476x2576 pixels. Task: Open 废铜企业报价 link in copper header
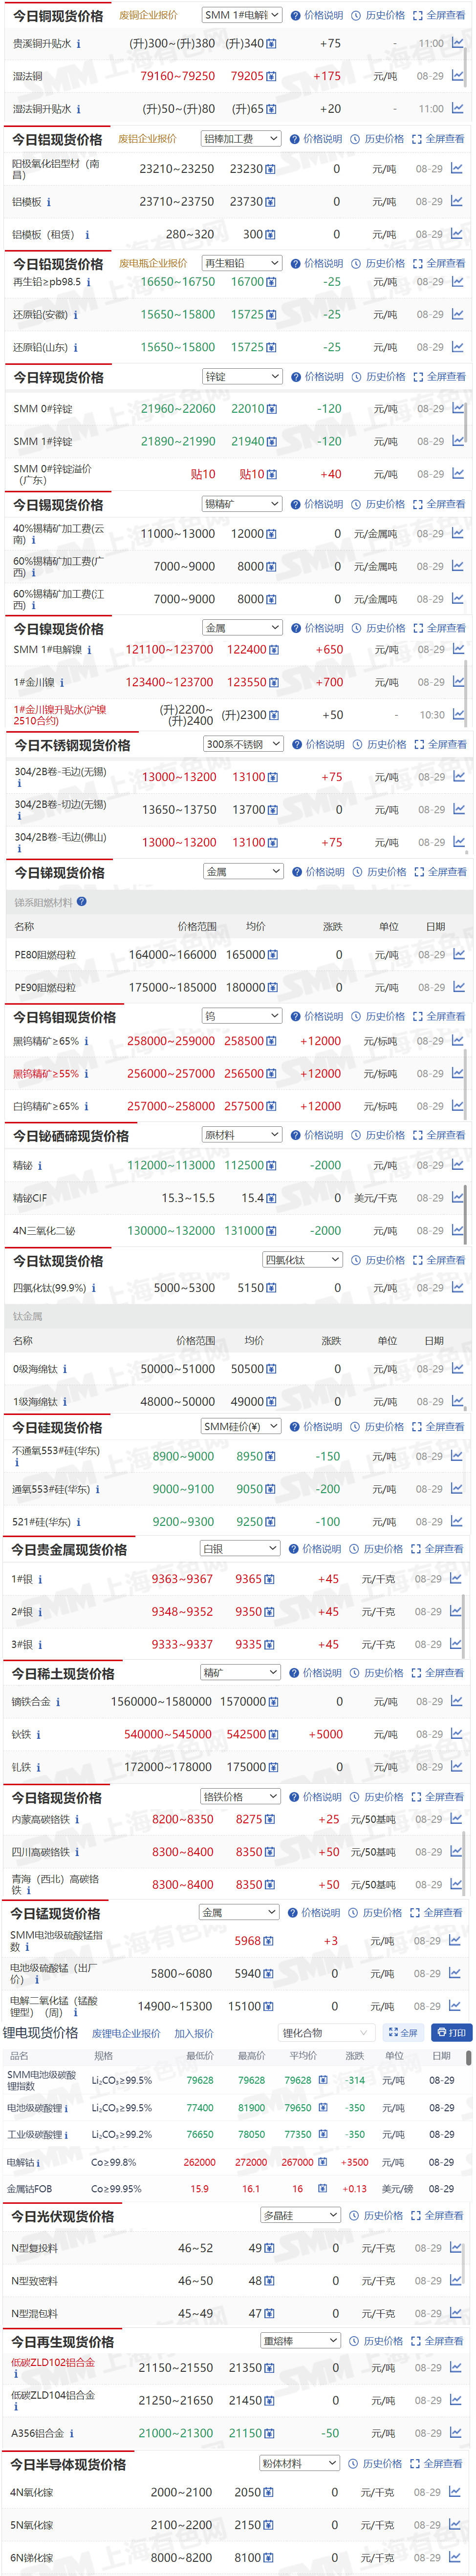point(148,15)
